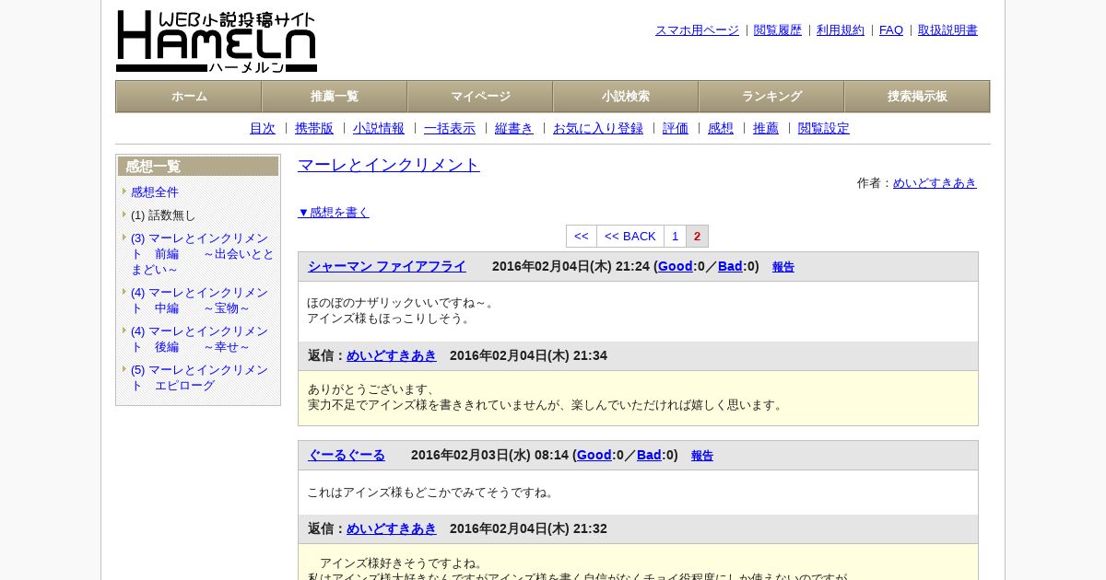Open the スマホ用ページ link
The width and height of the screenshot is (1106, 580).
pos(697,30)
